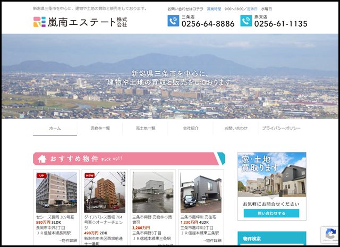The height and width of the screenshot is (247, 340).
Task: Open the お問い合わせ navigation tab
Action: pyautogui.click(x=236, y=129)
